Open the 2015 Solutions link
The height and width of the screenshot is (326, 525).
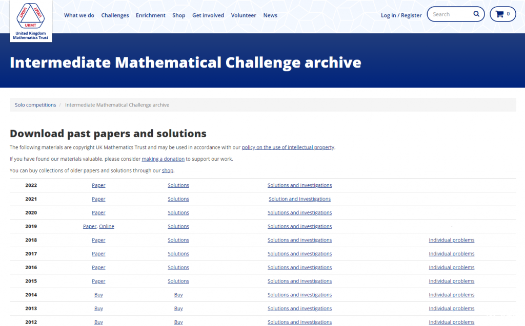pyautogui.click(x=178, y=281)
